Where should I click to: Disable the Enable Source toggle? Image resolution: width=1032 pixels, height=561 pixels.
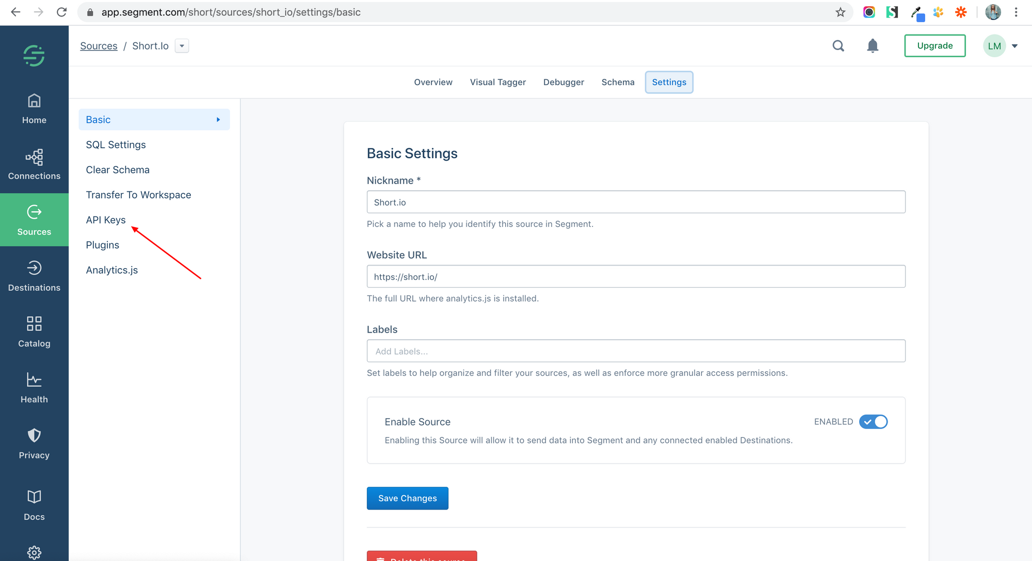pos(873,421)
